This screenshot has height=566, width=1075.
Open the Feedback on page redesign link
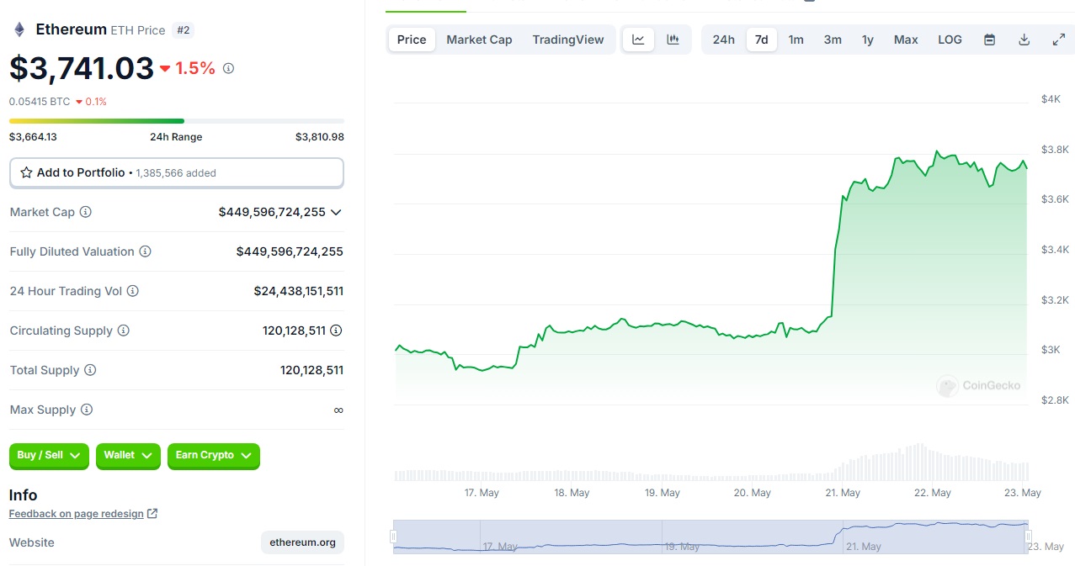77,514
